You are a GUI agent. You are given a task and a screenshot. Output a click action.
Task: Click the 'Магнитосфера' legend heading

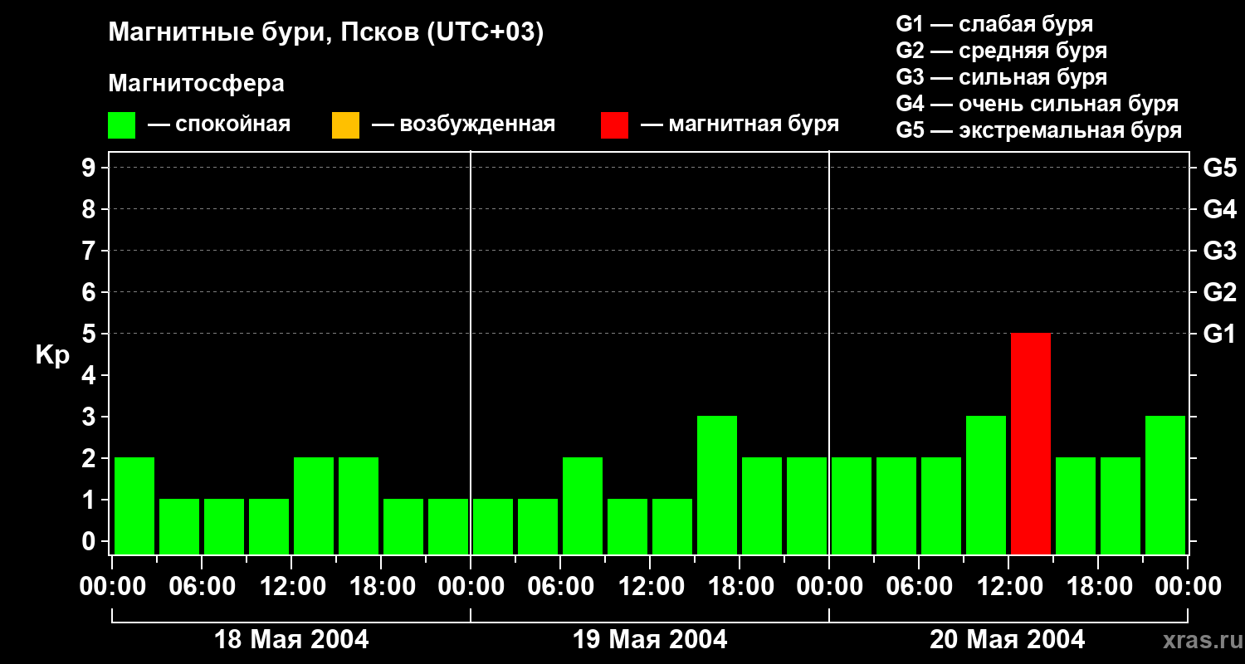196,84
